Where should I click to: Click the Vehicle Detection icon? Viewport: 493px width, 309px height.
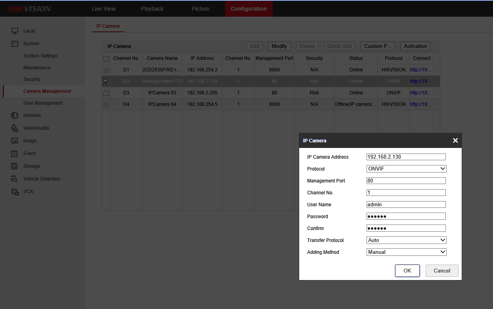(15, 179)
